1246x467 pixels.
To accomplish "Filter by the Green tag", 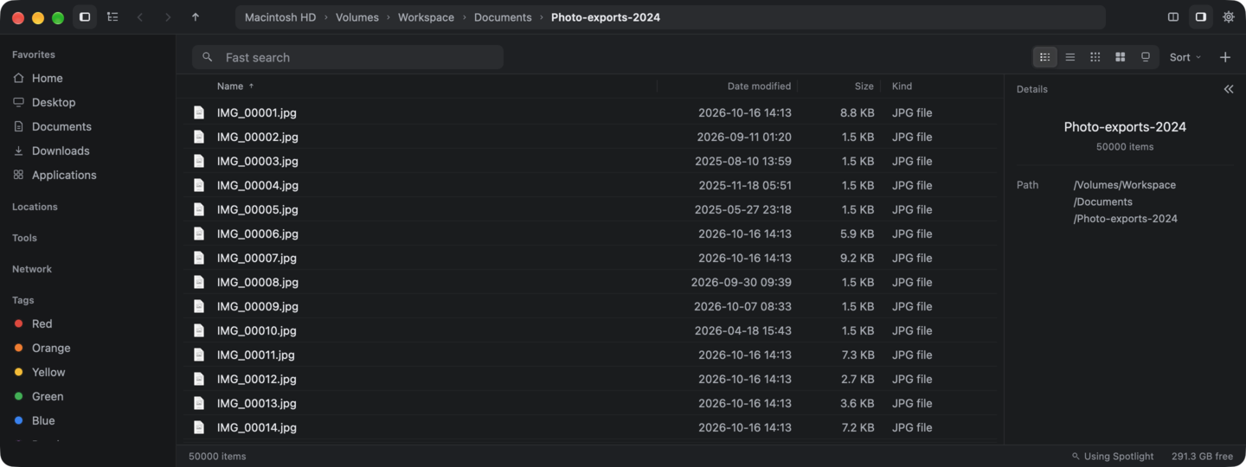I will [x=88, y=396].
